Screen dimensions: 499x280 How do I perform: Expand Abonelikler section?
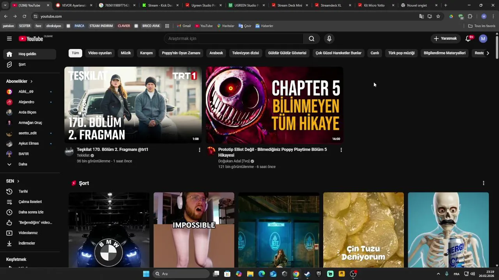(19, 81)
